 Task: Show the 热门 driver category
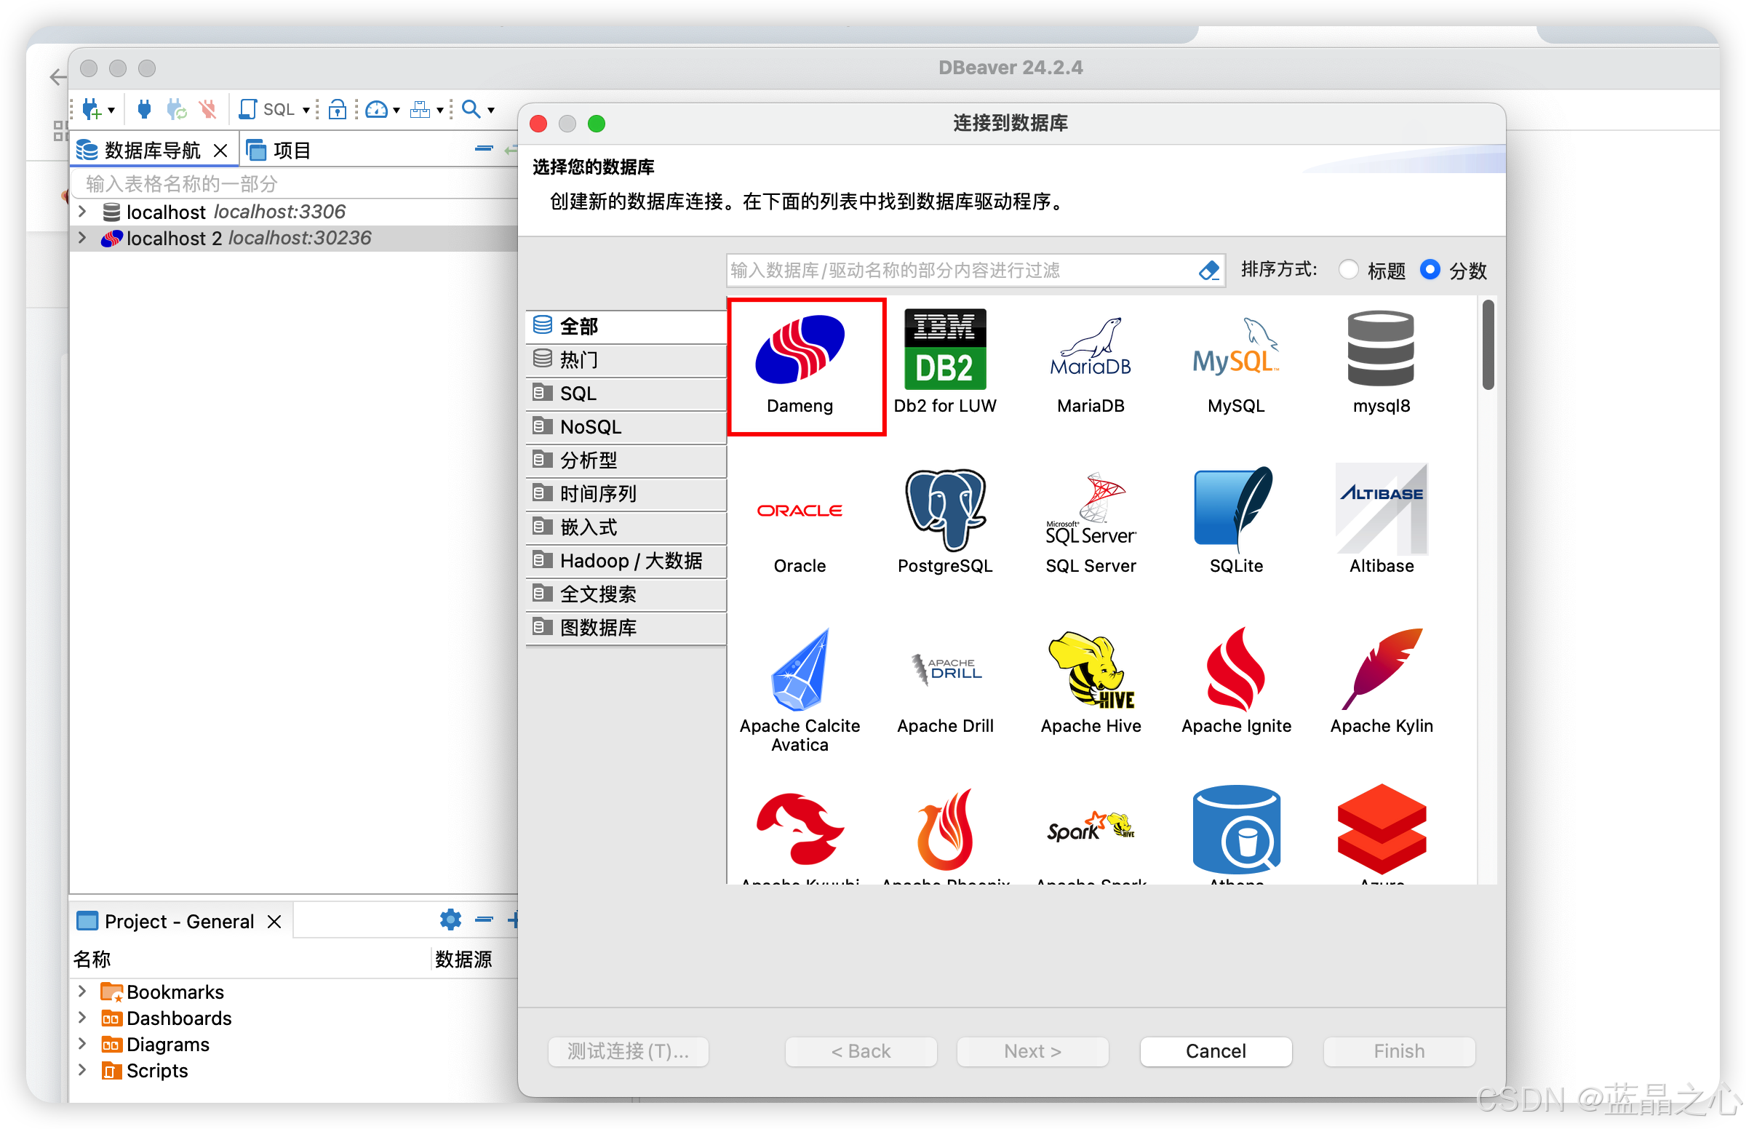pos(625,359)
